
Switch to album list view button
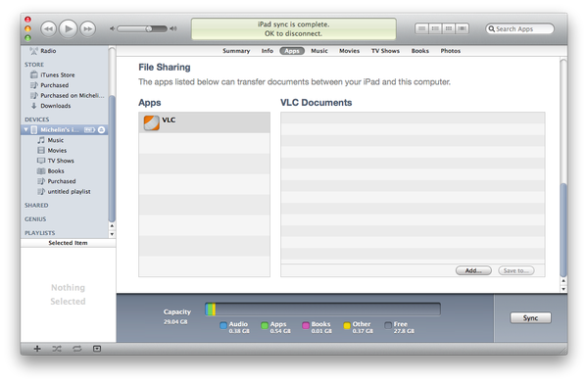(x=435, y=28)
